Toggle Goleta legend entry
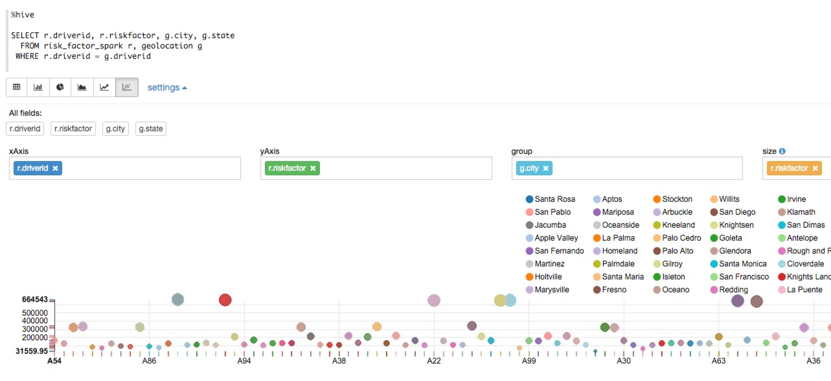Viewport: 831px width, 381px height. [x=726, y=238]
